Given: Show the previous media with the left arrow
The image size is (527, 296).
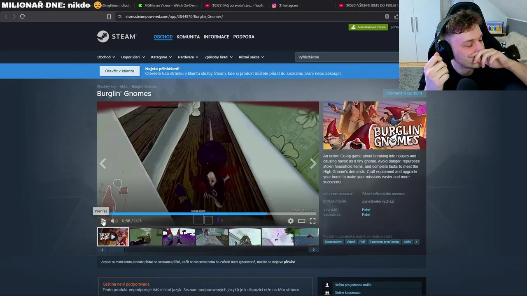Looking at the screenshot, I should click(103, 164).
